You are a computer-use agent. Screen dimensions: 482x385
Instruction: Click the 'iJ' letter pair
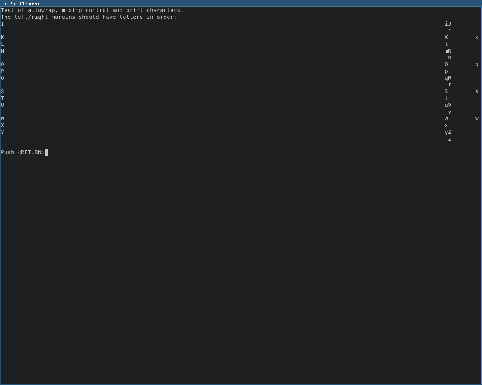[448, 24]
